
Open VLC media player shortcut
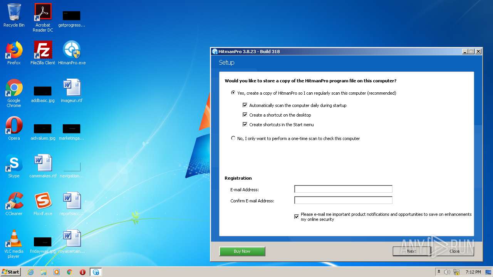[x=14, y=244]
